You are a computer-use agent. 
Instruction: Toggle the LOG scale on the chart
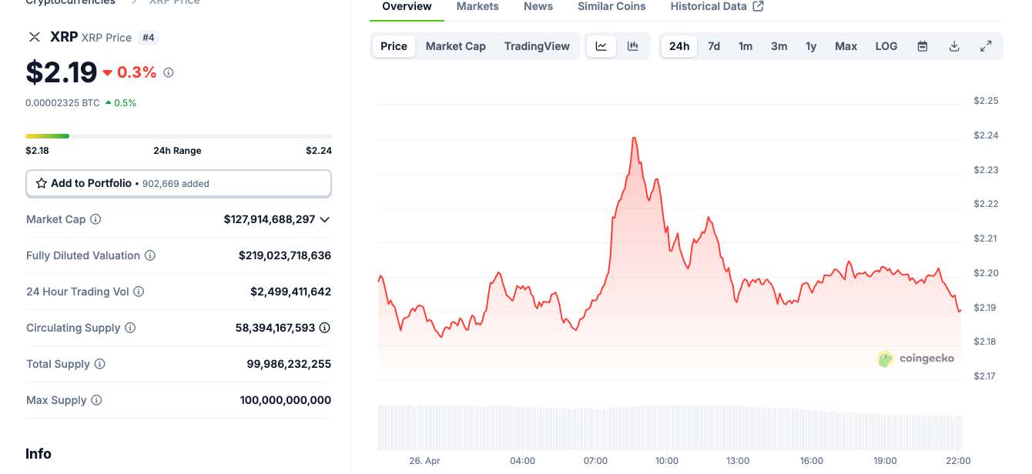pos(886,46)
